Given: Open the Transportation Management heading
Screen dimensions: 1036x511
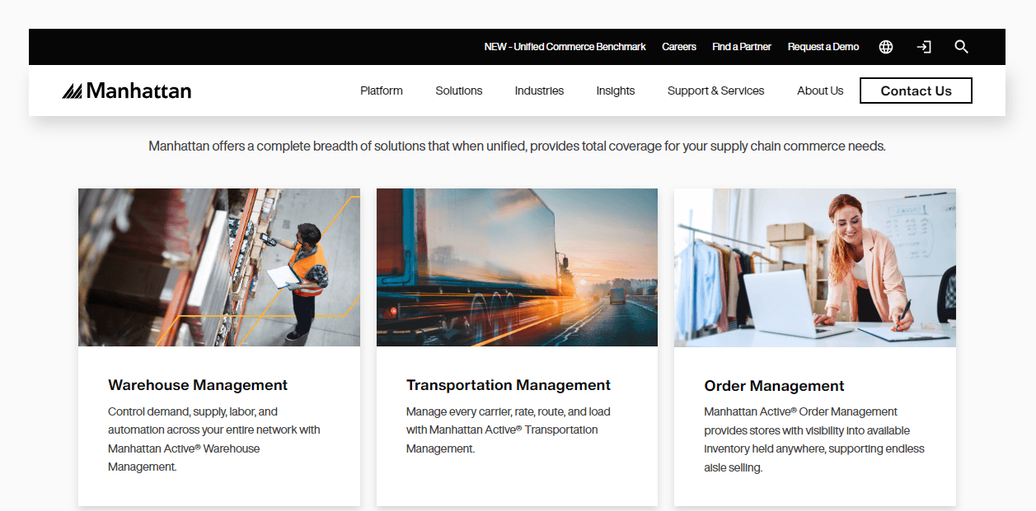Looking at the screenshot, I should pos(509,385).
